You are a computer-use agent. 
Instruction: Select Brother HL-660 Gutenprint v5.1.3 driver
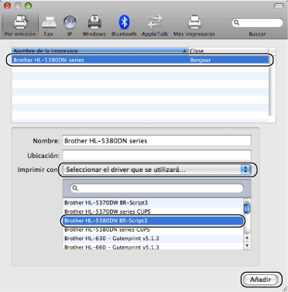pos(153,247)
